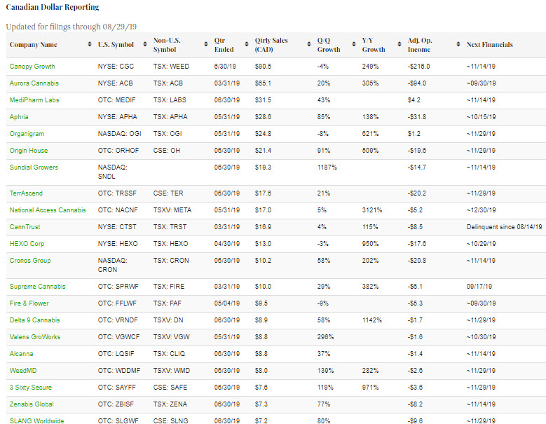Select Sundial Growers link

coord(34,167)
